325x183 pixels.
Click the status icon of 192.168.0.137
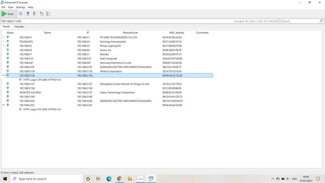[x=8, y=84]
